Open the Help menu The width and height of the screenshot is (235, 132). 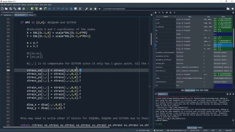pos(50,5)
